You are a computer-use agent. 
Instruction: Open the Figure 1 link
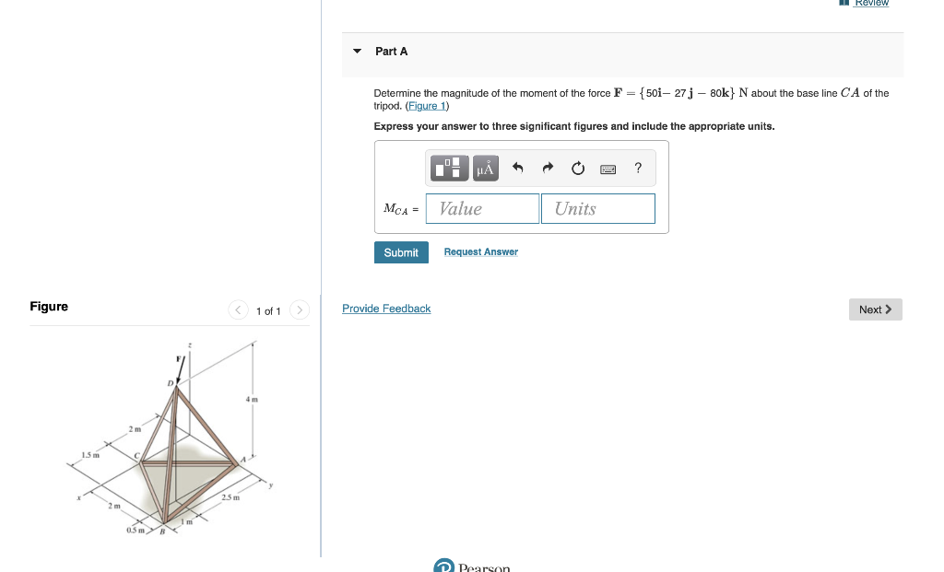pos(426,105)
